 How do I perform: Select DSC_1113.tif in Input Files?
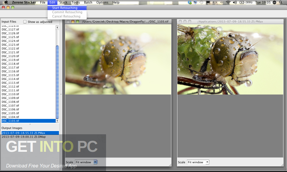tap(29, 83)
